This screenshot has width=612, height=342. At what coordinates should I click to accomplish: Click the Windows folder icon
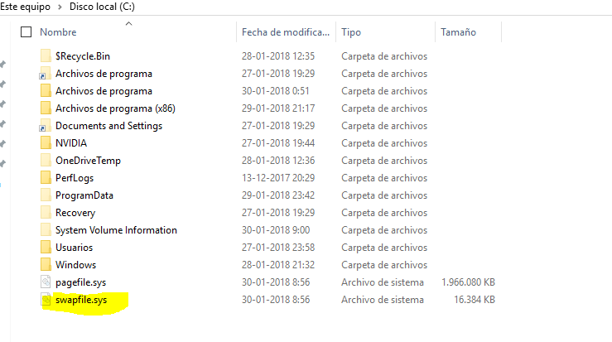46,265
